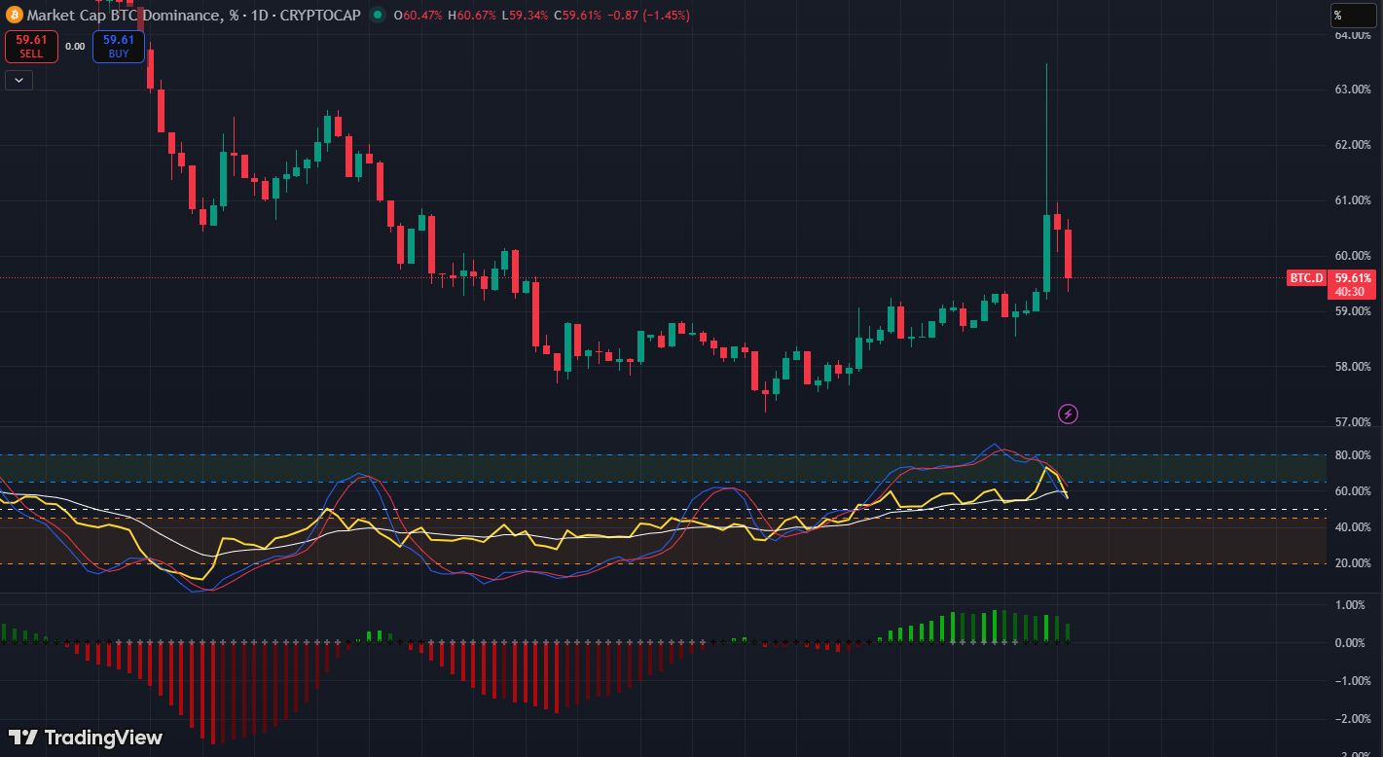Click the Bitcoin symbol logo icon
This screenshot has height=757, width=1383.
pyautogui.click(x=14, y=16)
